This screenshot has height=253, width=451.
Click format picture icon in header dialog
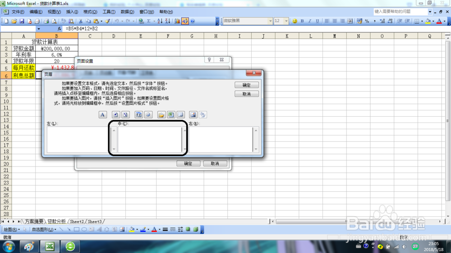202,115
